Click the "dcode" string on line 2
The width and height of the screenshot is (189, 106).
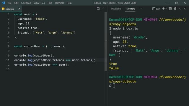click(x=40, y=19)
